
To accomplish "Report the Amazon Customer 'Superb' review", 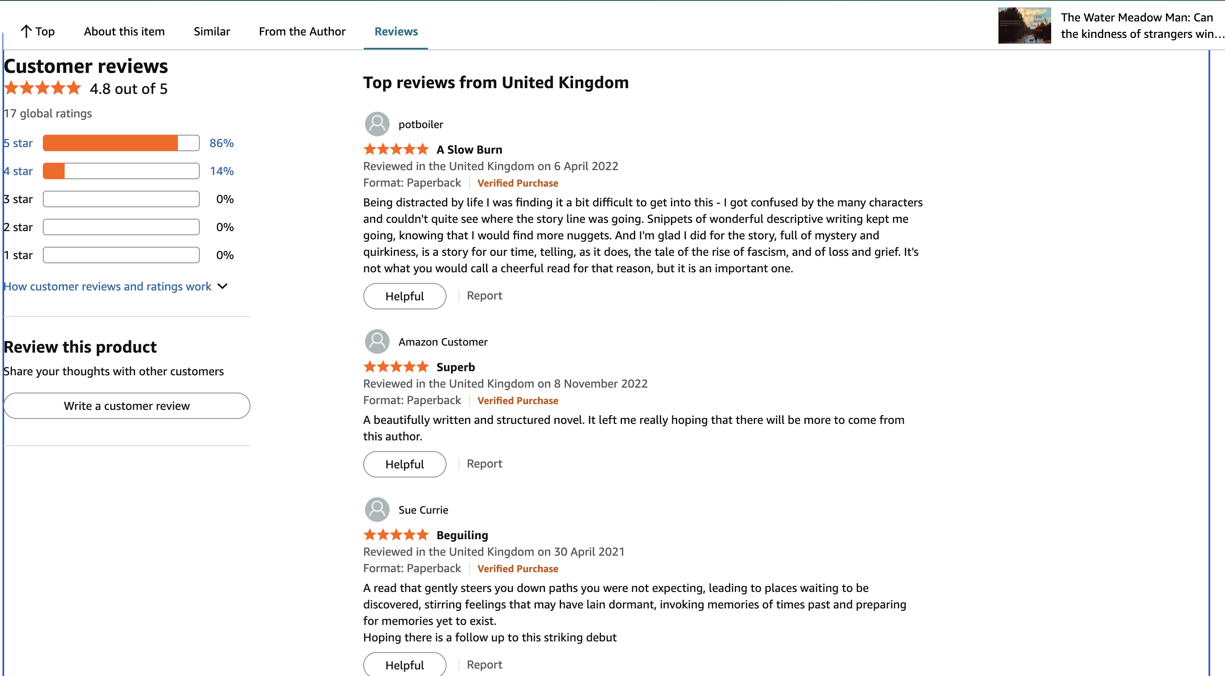I will click(484, 464).
